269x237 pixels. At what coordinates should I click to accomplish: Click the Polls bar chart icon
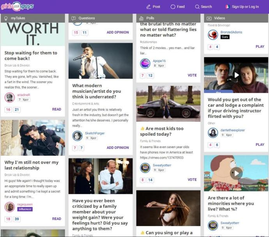click(141, 18)
